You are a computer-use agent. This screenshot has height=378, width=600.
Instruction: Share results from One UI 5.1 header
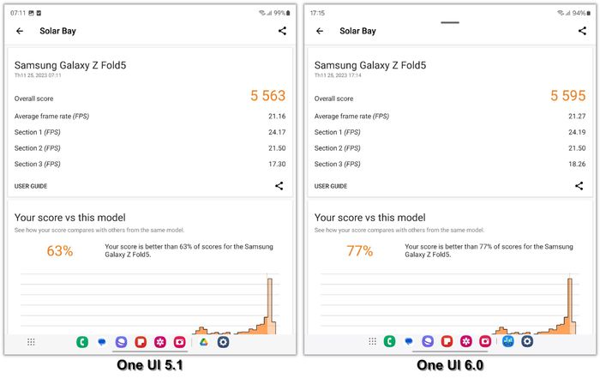coord(282,31)
